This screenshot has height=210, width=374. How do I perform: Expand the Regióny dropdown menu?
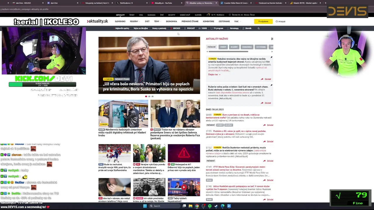(135, 21)
